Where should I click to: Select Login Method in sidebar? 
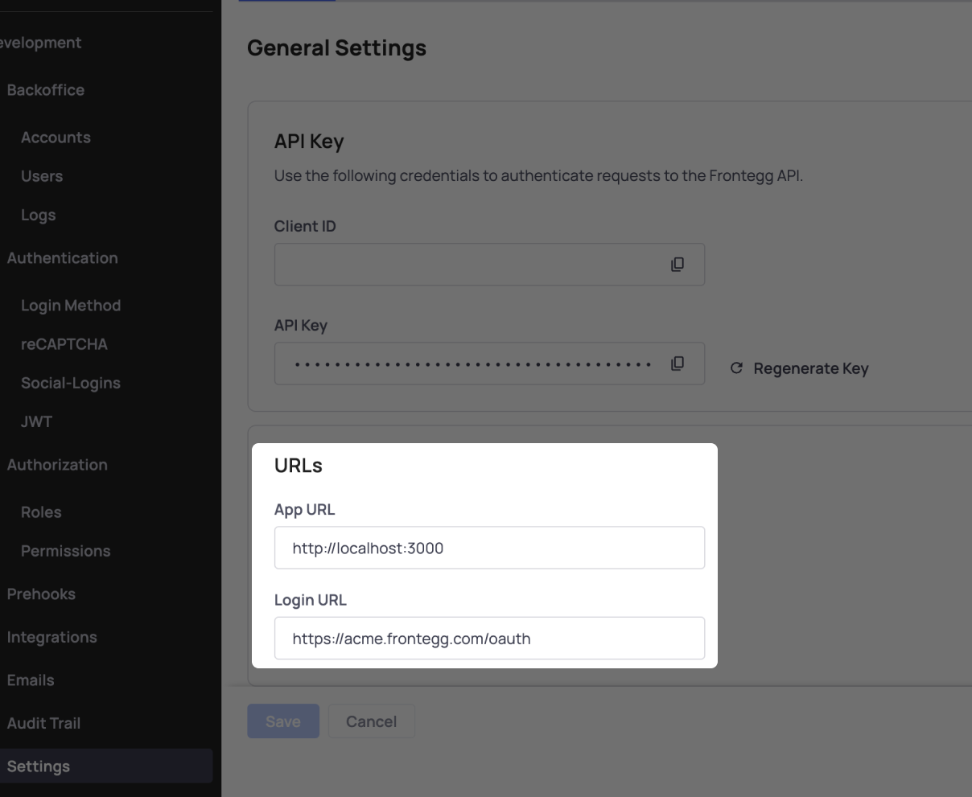[x=71, y=306]
